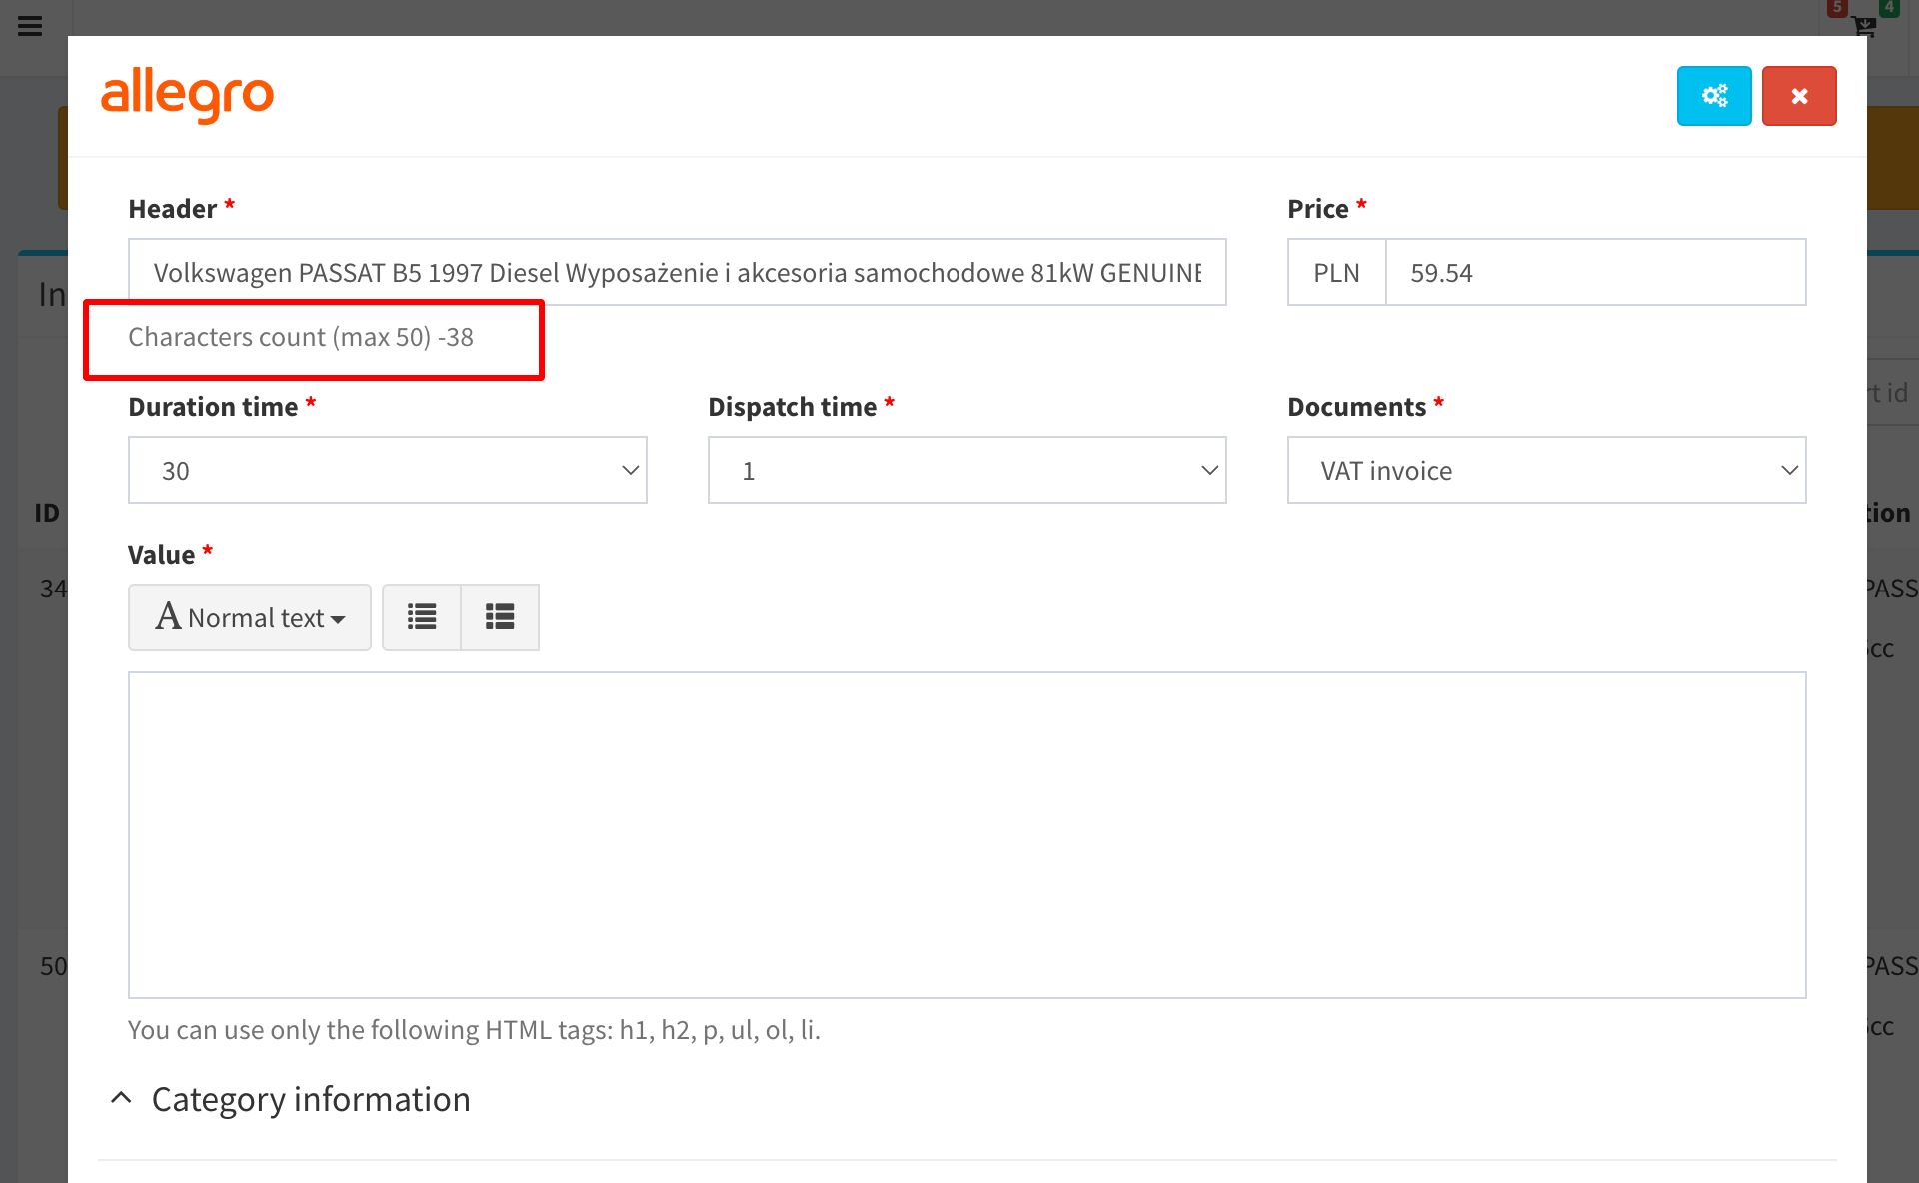The width and height of the screenshot is (1919, 1183).
Task: Click the PLN currency label
Action: [x=1336, y=272]
